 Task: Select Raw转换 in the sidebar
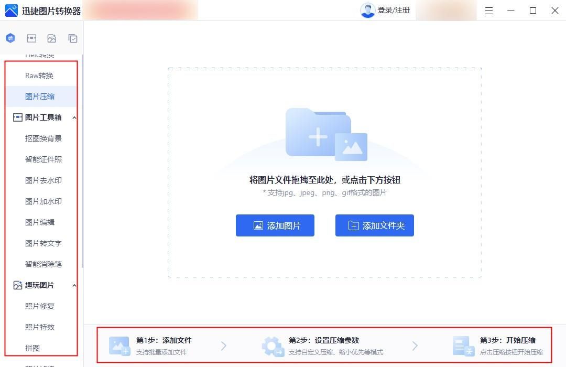(40, 75)
